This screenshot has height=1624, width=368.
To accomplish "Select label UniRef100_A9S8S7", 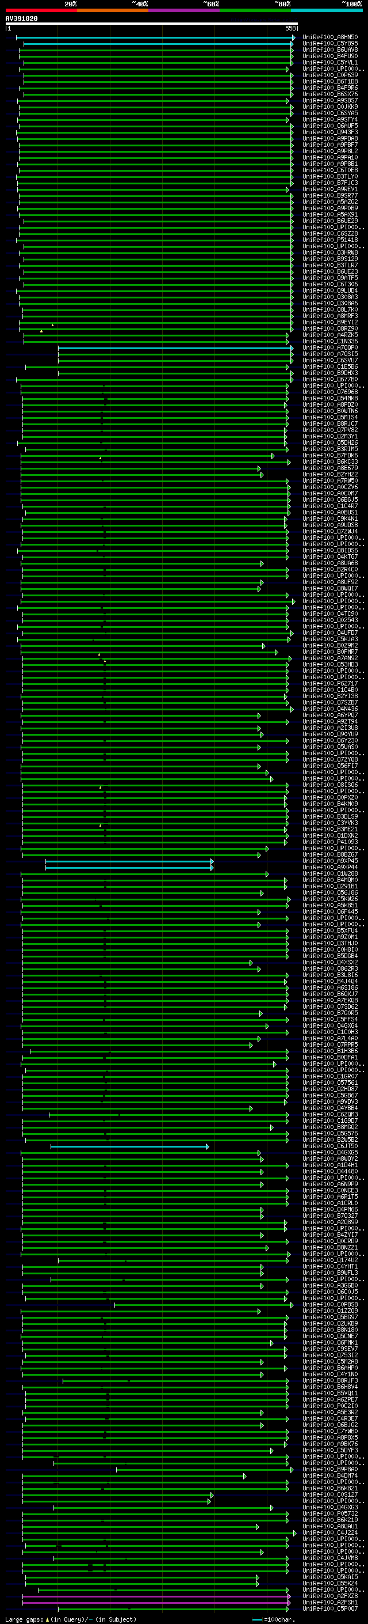I will [x=330, y=100].
